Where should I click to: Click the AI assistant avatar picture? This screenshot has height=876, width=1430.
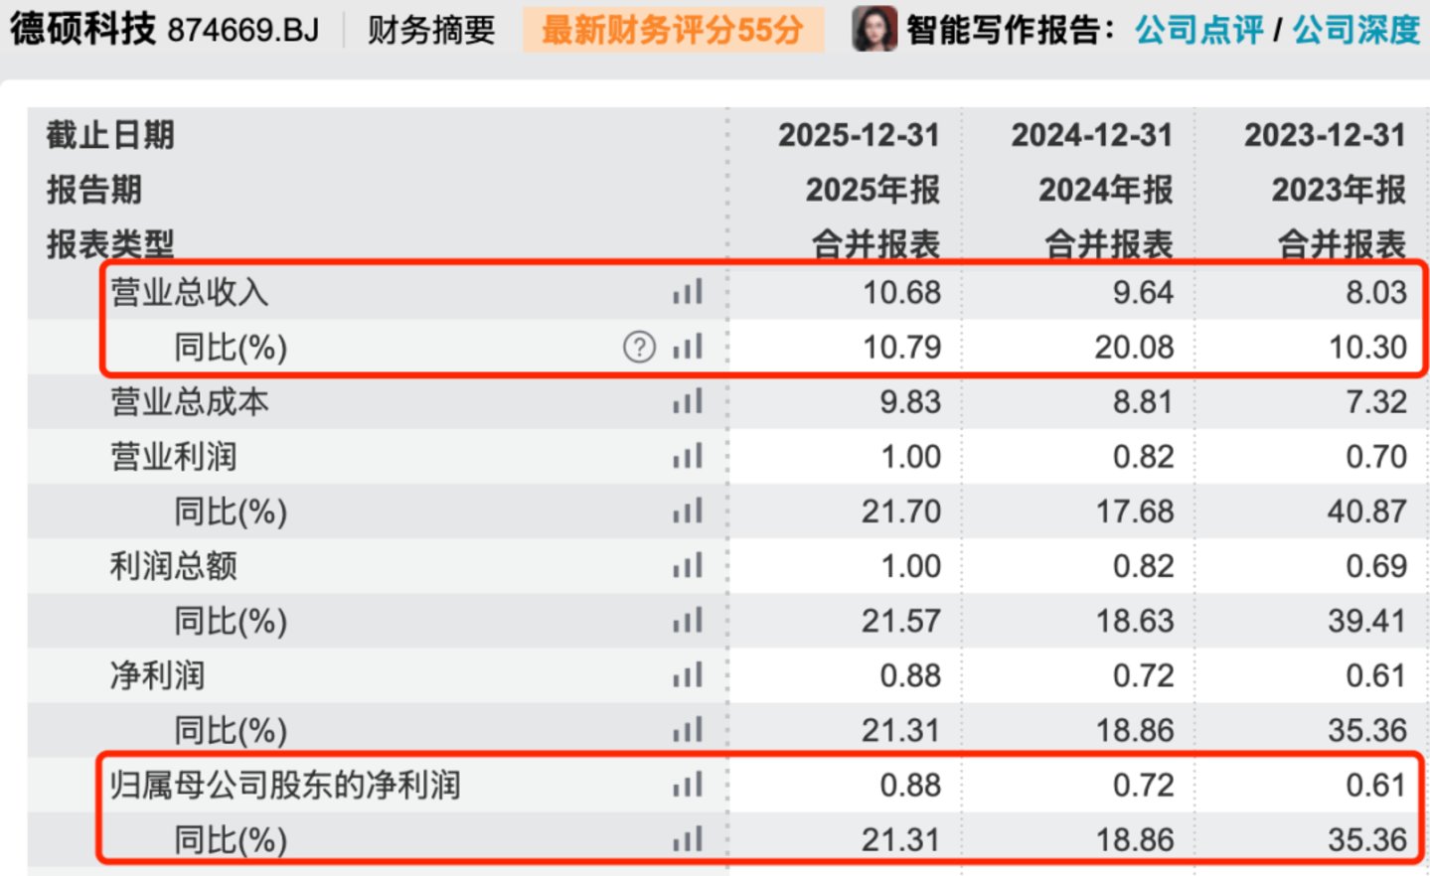874,29
